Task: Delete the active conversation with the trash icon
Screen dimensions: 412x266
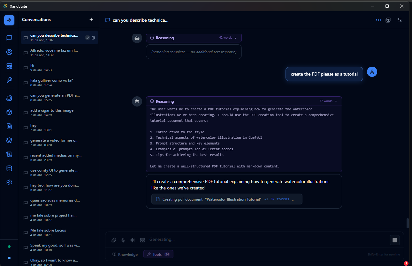Action: pyautogui.click(x=93, y=37)
